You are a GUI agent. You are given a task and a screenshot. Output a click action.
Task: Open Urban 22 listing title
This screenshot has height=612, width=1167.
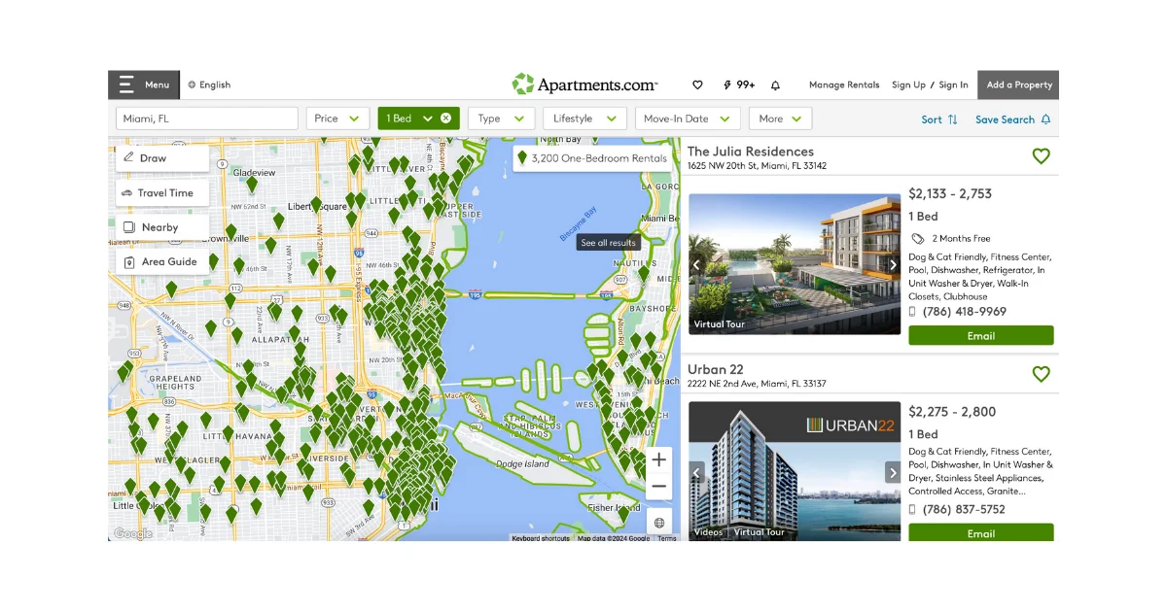point(716,369)
